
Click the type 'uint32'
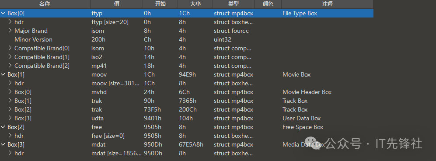[223, 39]
